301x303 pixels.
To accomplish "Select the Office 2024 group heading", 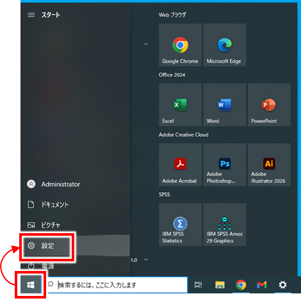I will click(x=172, y=75).
